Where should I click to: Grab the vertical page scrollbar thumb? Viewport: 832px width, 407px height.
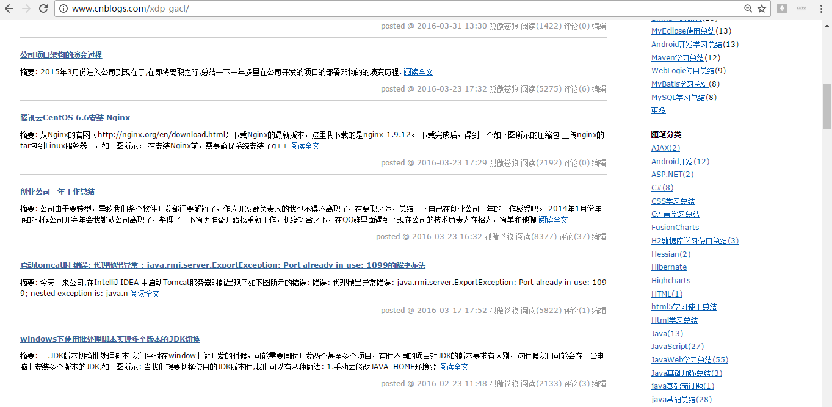pos(827,106)
